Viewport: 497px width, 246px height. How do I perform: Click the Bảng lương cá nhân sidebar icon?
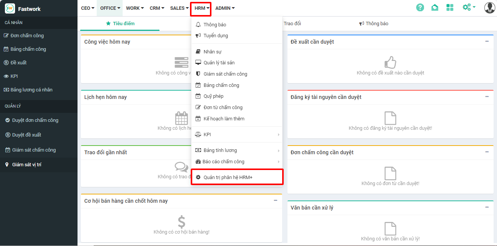[6, 90]
